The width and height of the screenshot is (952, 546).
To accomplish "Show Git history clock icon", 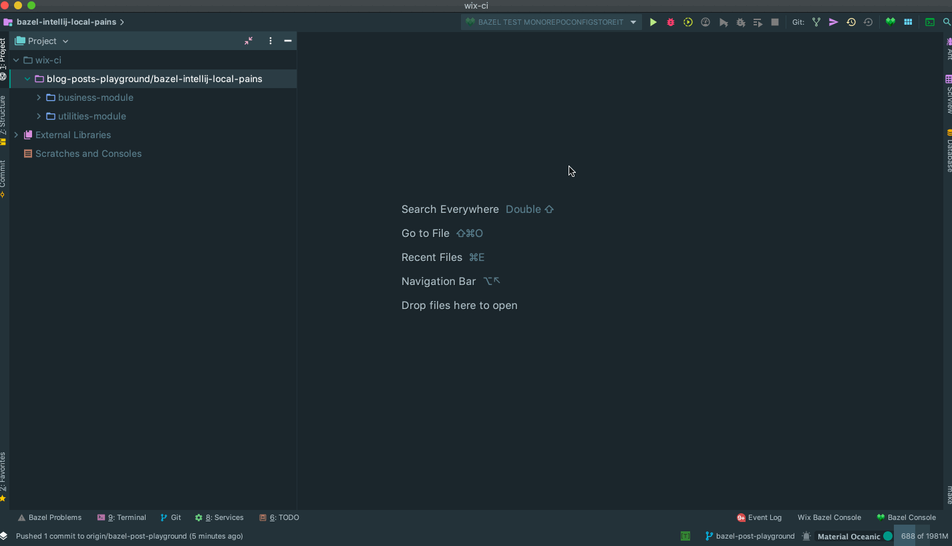I will [x=851, y=22].
